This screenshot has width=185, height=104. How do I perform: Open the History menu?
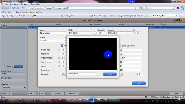[x=17, y=4]
